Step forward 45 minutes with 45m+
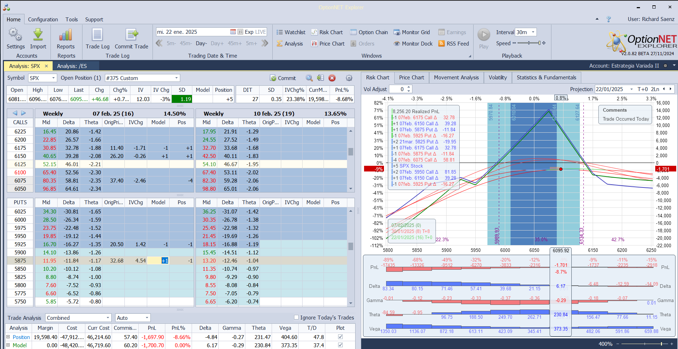Image resolution: width=678 pixels, height=349 pixels. tap(235, 43)
